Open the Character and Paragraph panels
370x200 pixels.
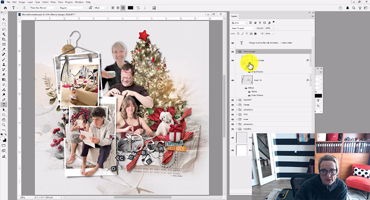coord(154,8)
